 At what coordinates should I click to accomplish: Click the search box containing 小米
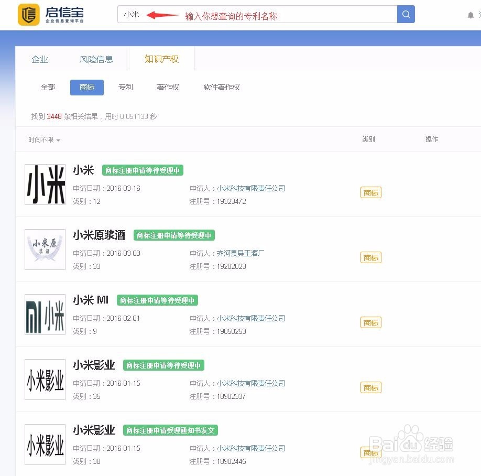pos(257,14)
